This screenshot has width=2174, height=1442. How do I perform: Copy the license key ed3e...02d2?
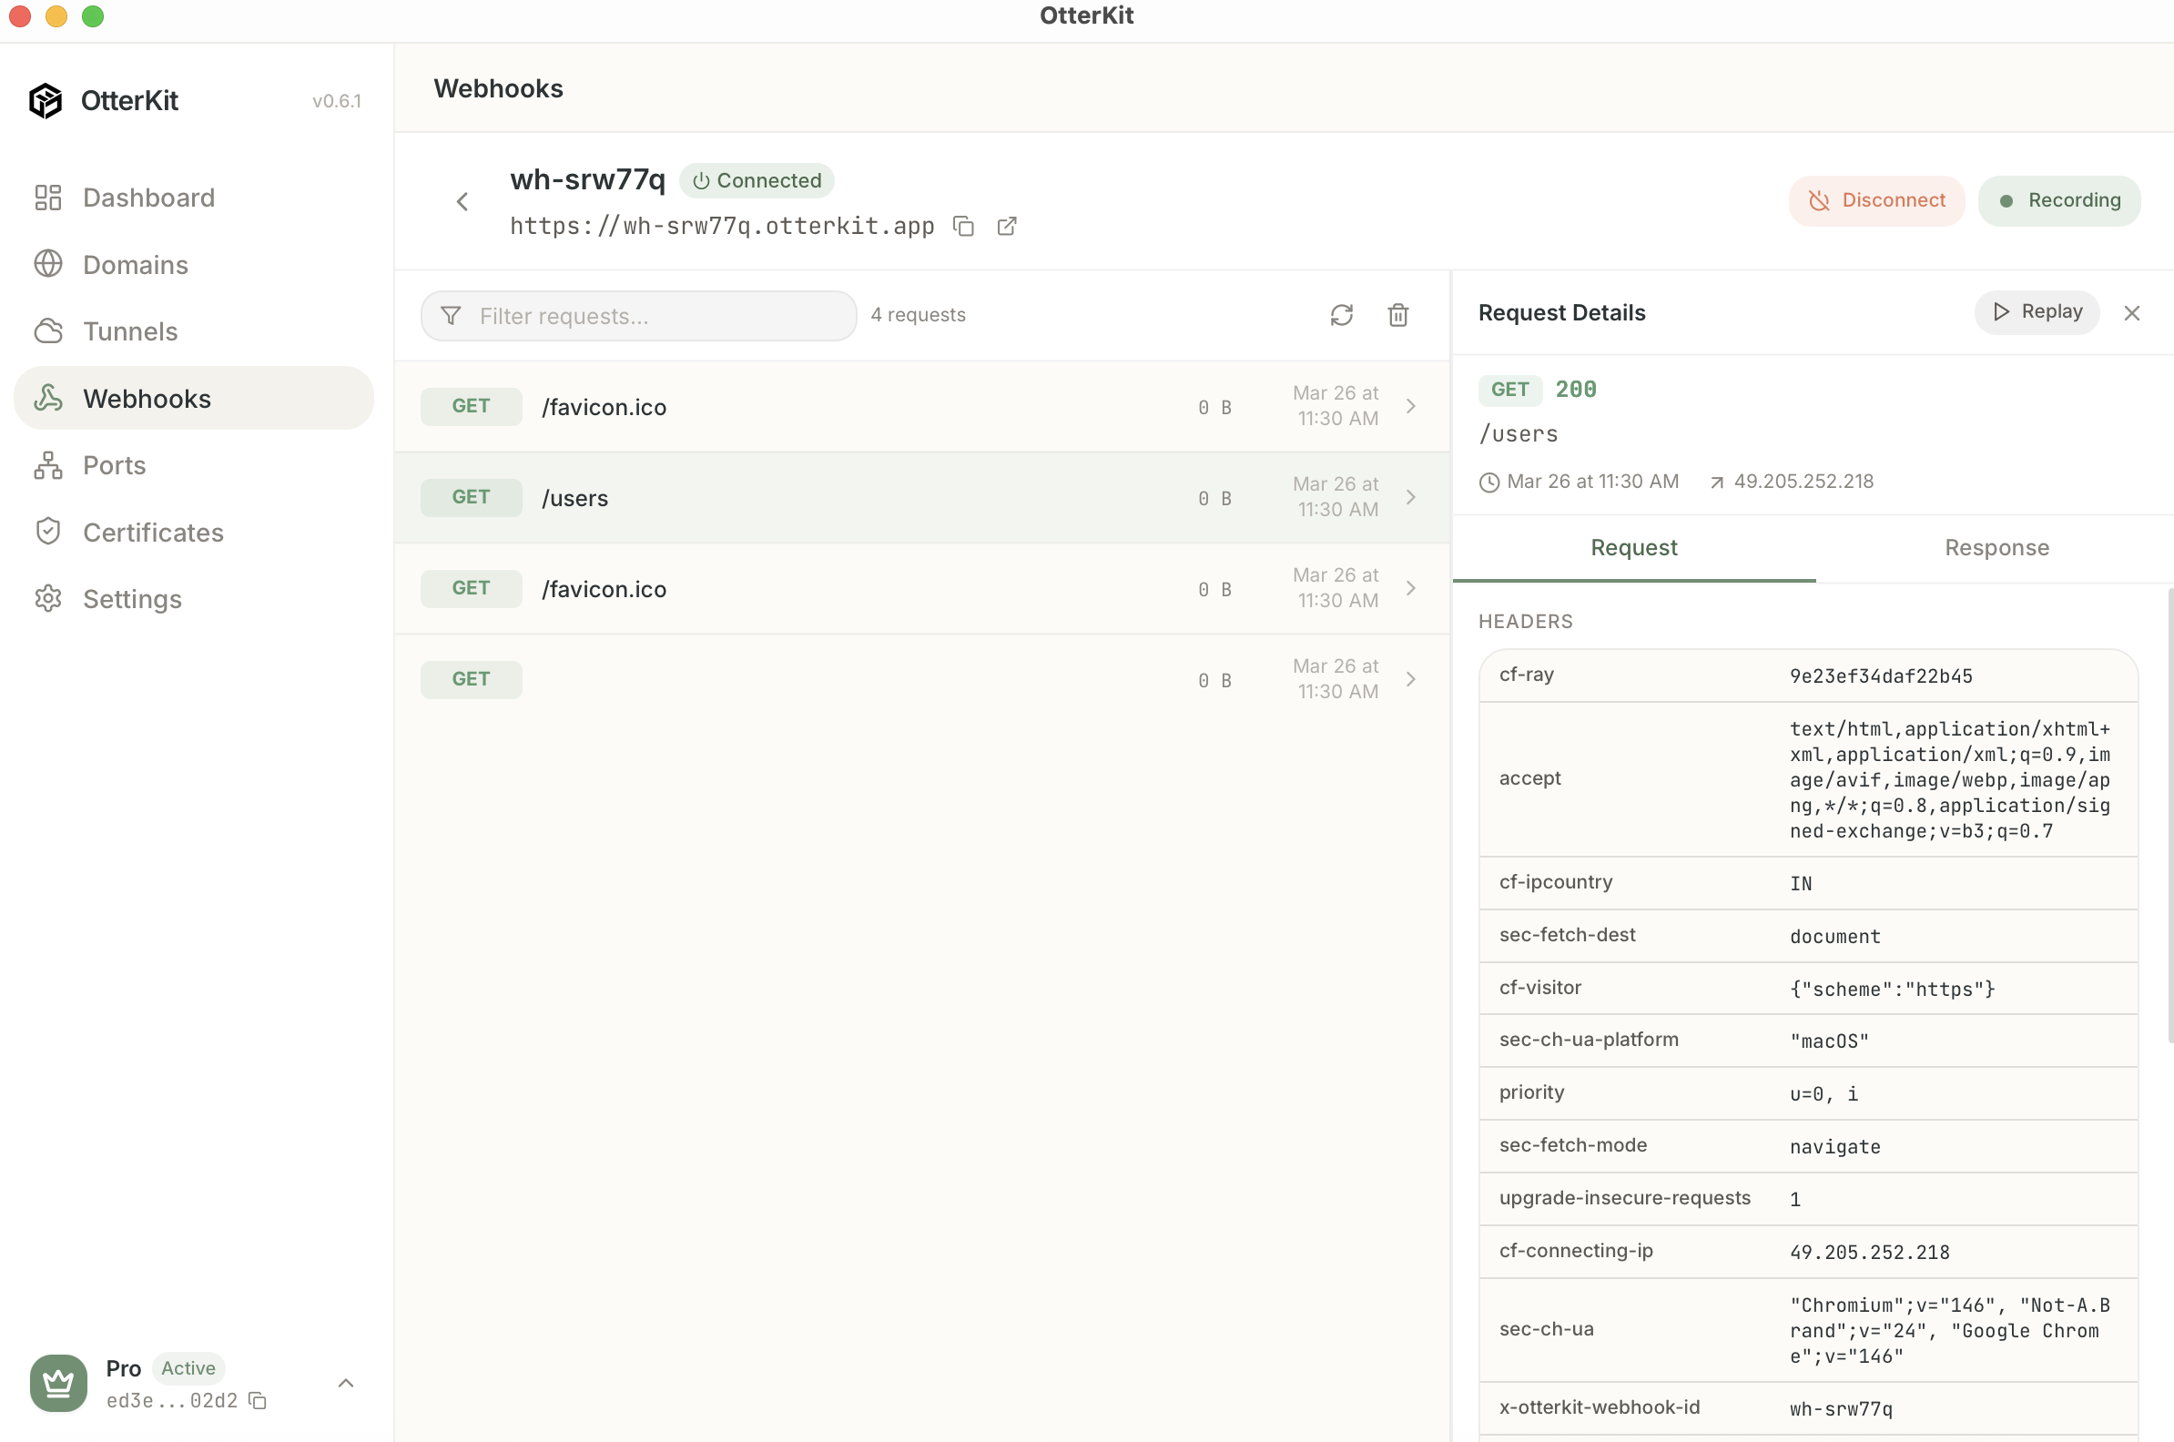click(259, 1401)
